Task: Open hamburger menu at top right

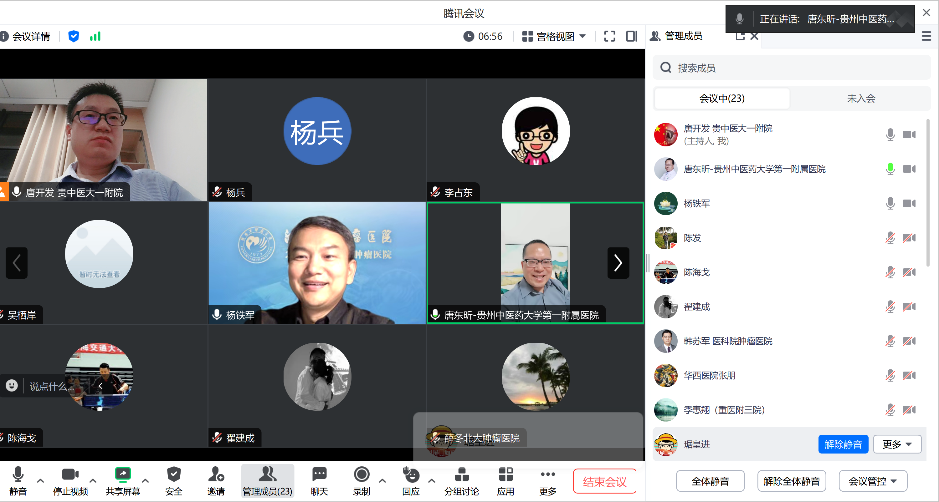Action: point(926,36)
